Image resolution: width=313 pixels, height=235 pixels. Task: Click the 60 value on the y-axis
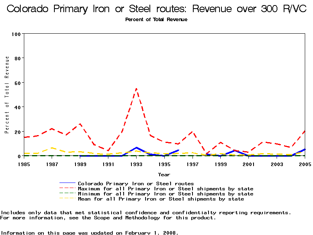(17, 83)
